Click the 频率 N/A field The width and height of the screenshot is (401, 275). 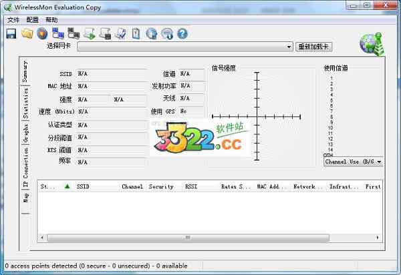point(112,162)
